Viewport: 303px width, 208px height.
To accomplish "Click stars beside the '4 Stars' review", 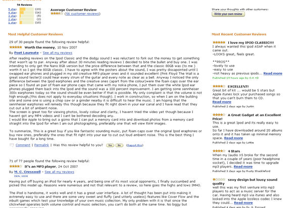I will coord(218,150).
